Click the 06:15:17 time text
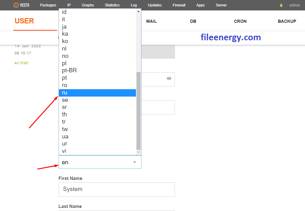The height and width of the screenshot is (211, 305). pos(23,53)
